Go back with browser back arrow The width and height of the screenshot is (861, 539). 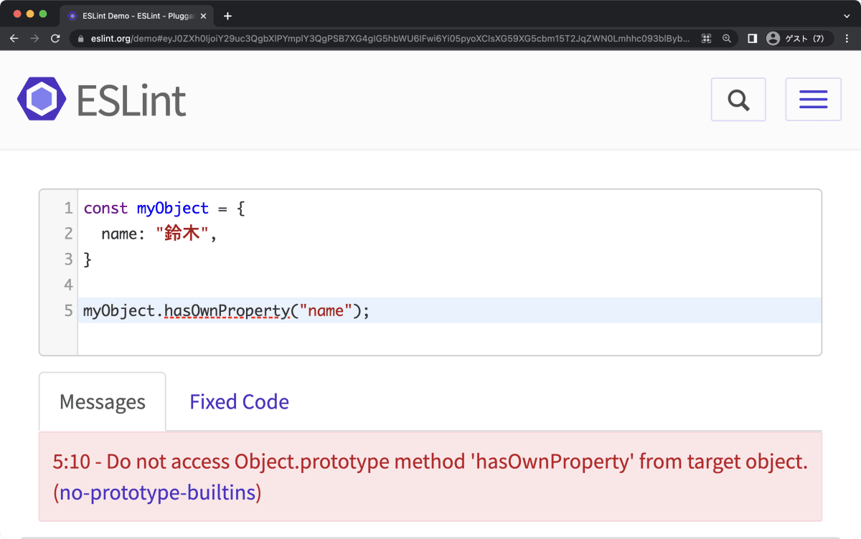14,39
